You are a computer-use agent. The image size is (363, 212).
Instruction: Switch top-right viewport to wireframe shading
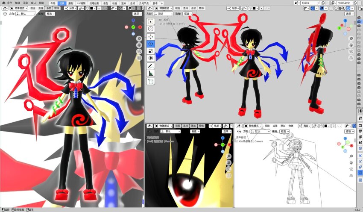pyautogui.click(x=336, y=9)
